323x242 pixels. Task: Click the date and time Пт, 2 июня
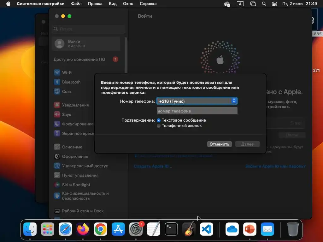click(x=300, y=4)
